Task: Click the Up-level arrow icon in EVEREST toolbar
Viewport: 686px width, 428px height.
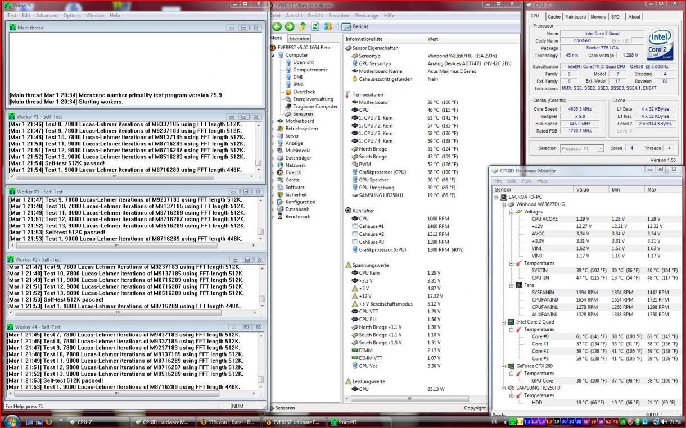Action: pyautogui.click(x=303, y=26)
